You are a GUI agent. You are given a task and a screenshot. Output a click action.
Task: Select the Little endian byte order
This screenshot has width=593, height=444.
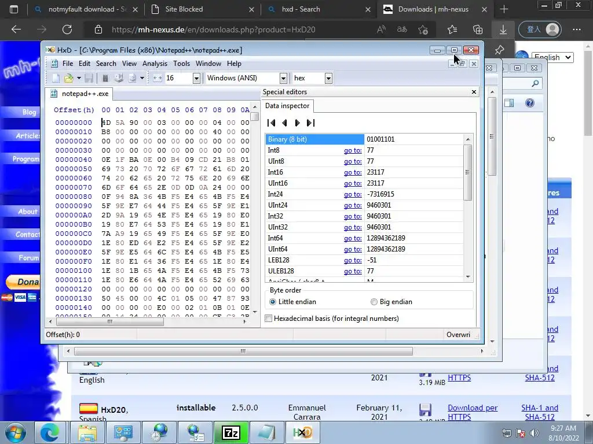coord(292,302)
